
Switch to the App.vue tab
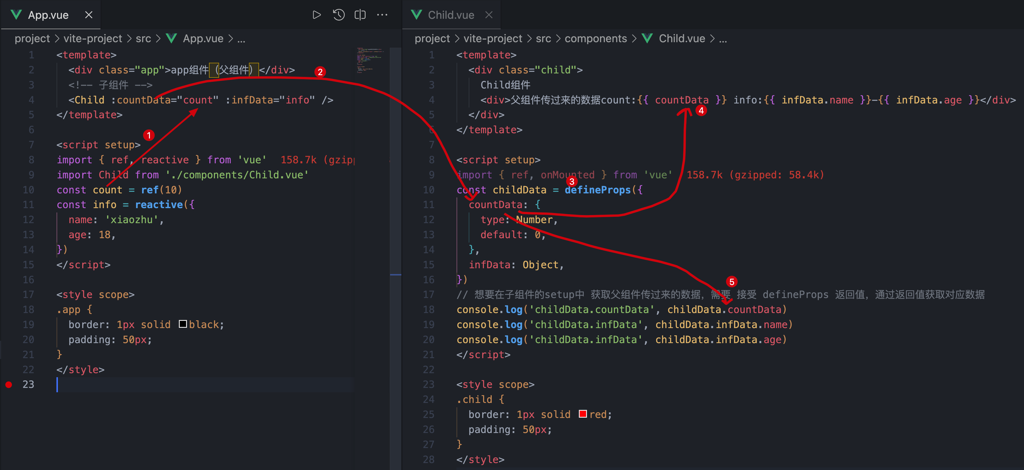pyautogui.click(x=48, y=15)
